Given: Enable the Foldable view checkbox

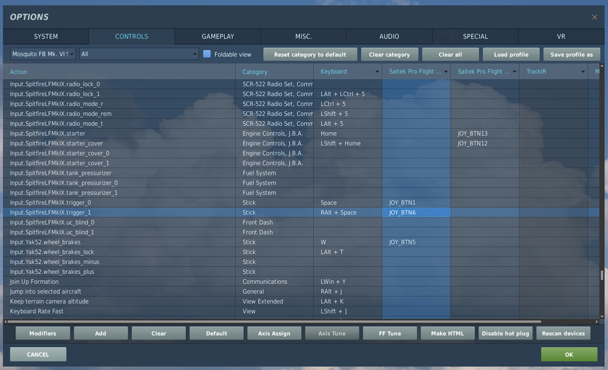Looking at the screenshot, I should coord(206,54).
